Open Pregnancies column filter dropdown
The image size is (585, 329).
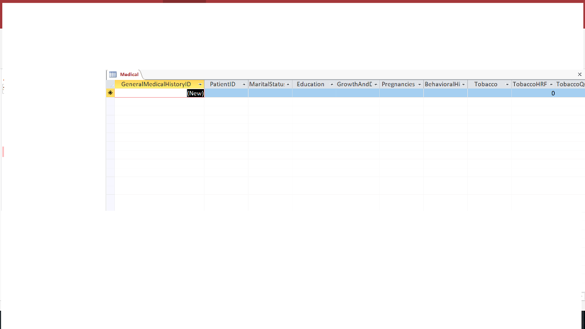point(419,85)
